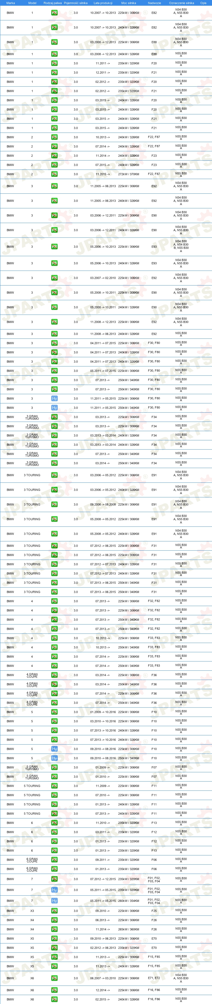Click the '272kW / 370KM' power cell
The width and height of the screenshot is (212, 1004).
click(129, 174)
